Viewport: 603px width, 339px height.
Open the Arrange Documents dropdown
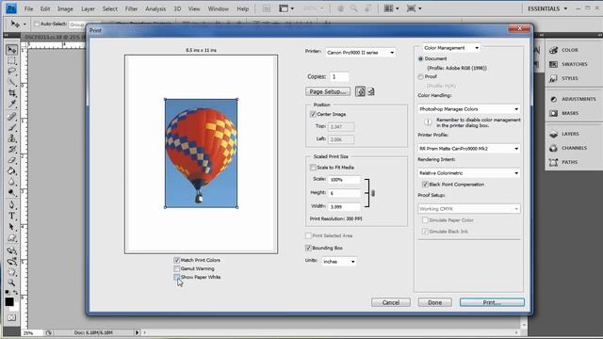pos(392,8)
